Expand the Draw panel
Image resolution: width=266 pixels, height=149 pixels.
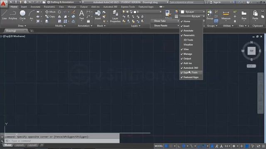click(22, 26)
